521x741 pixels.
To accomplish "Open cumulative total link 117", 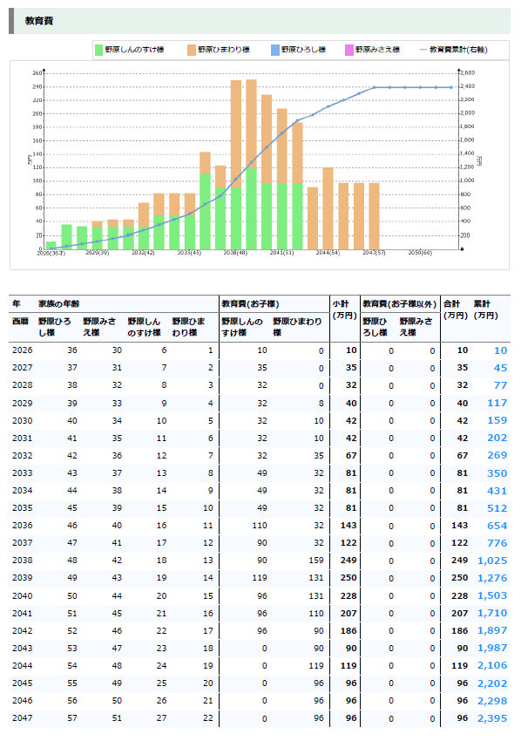I will click(x=497, y=403).
